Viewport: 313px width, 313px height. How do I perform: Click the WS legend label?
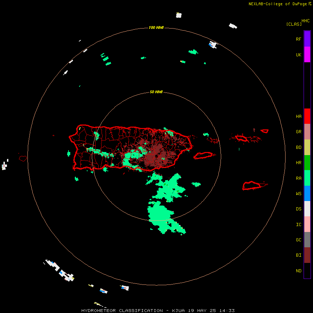coord(298,193)
